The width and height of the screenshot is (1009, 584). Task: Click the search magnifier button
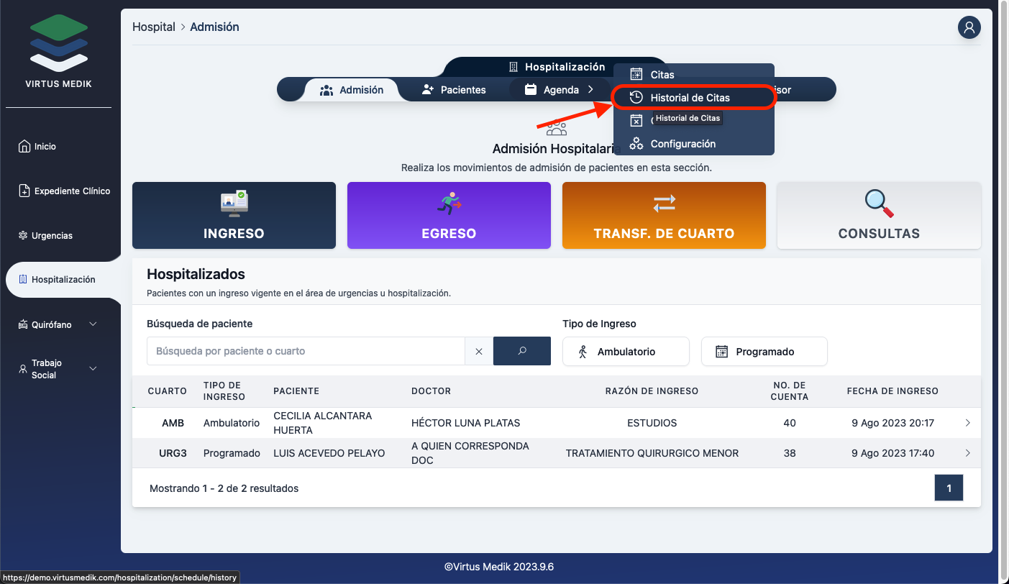[521, 351]
